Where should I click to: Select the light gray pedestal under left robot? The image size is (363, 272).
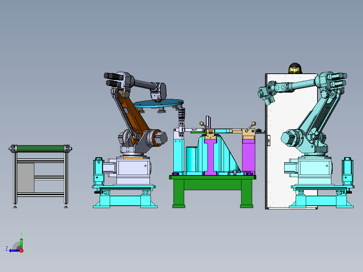click(133, 171)
